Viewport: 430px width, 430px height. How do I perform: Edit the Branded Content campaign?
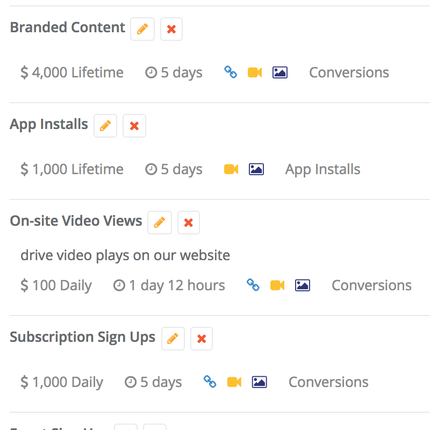142,29
